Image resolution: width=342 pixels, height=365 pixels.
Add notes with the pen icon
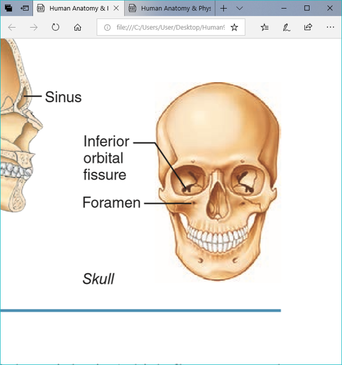(x=286, y=28)
